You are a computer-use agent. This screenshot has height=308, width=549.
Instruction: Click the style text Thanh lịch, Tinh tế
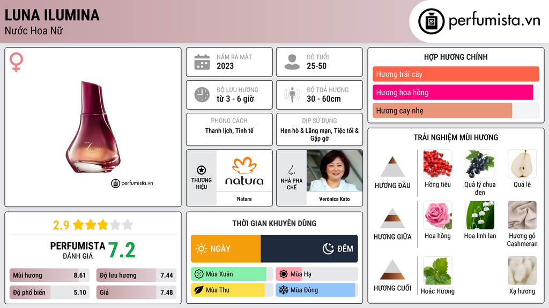click(x=229, y=130)
